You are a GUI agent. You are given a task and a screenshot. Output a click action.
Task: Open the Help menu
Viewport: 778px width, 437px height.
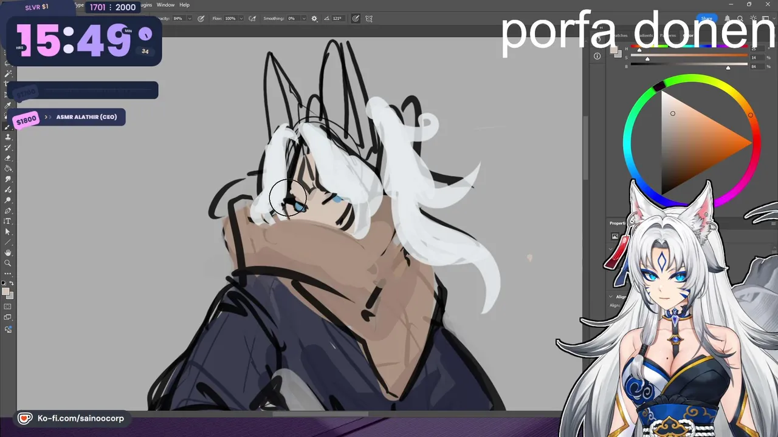coord(184,5)
